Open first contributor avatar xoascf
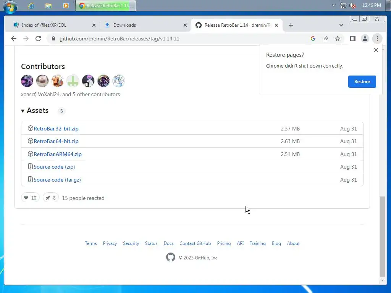The height and width of the screenshot is (293, 391). 27,81
